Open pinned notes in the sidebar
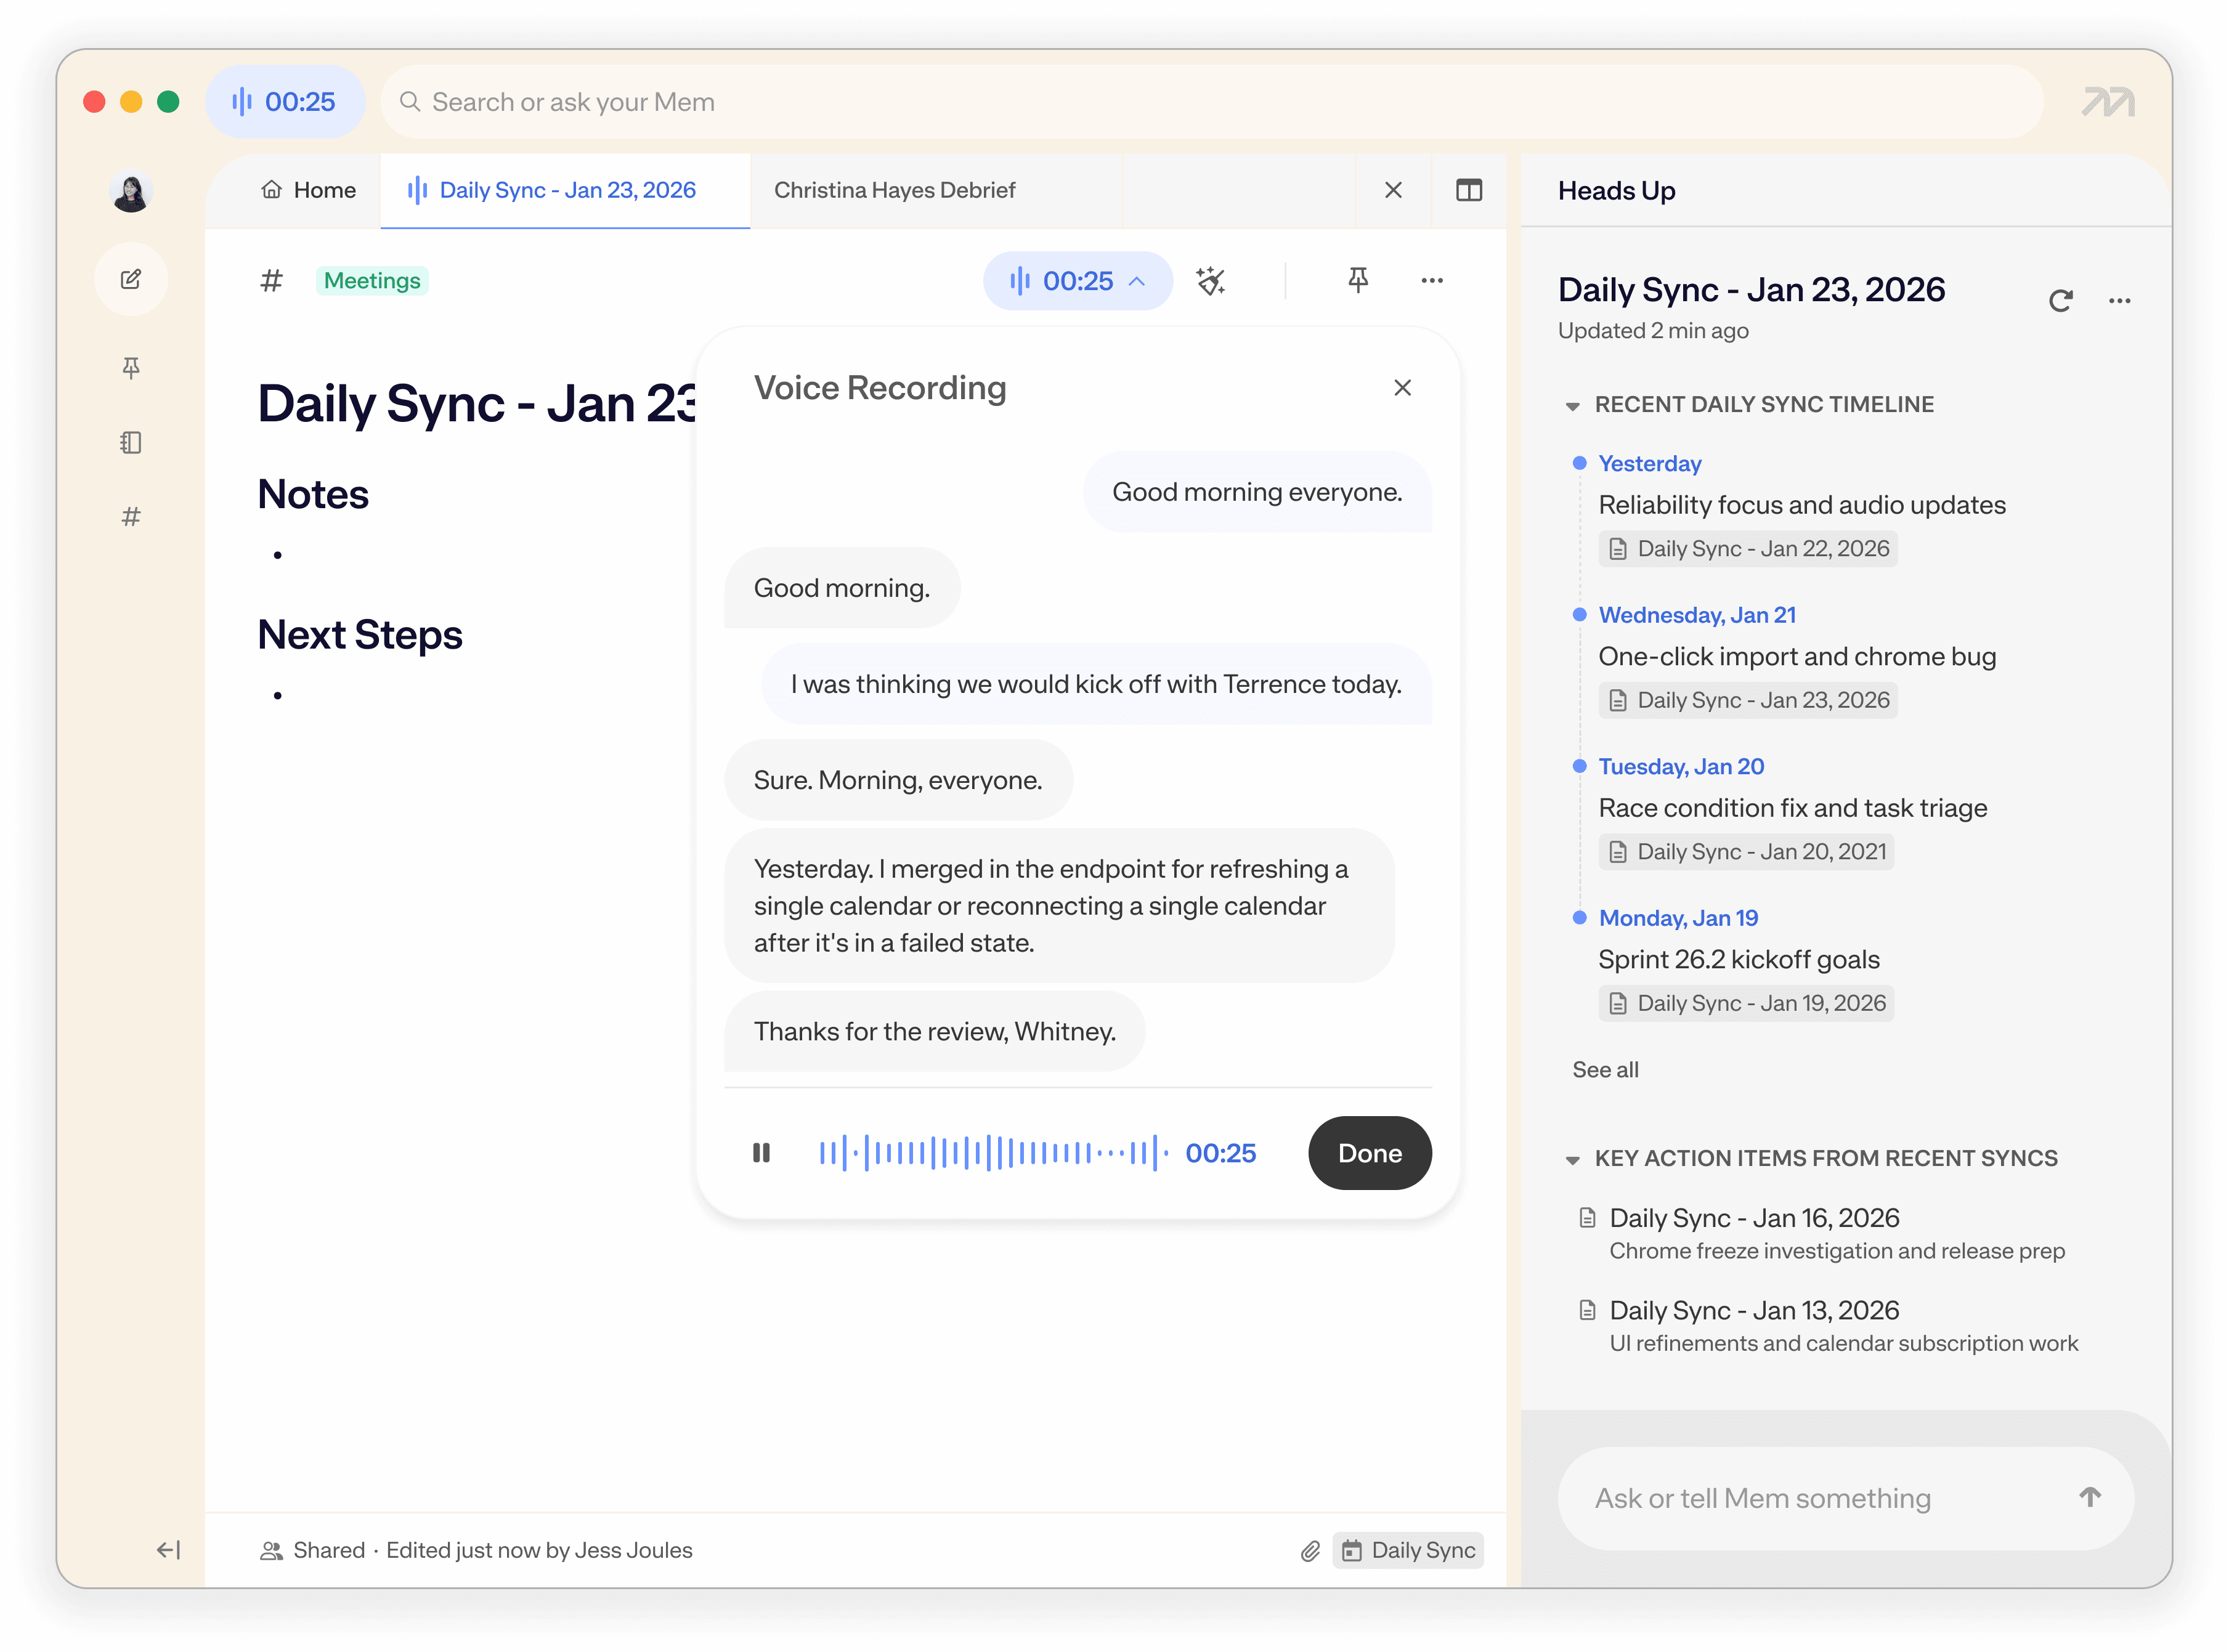Screen dimensions: 2229x1652 (131, 368)
